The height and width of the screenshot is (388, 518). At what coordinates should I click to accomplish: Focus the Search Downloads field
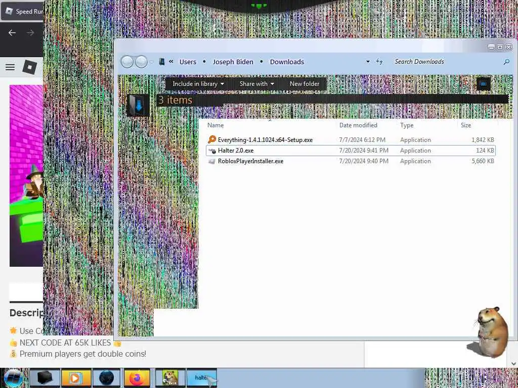click(447, 62)
